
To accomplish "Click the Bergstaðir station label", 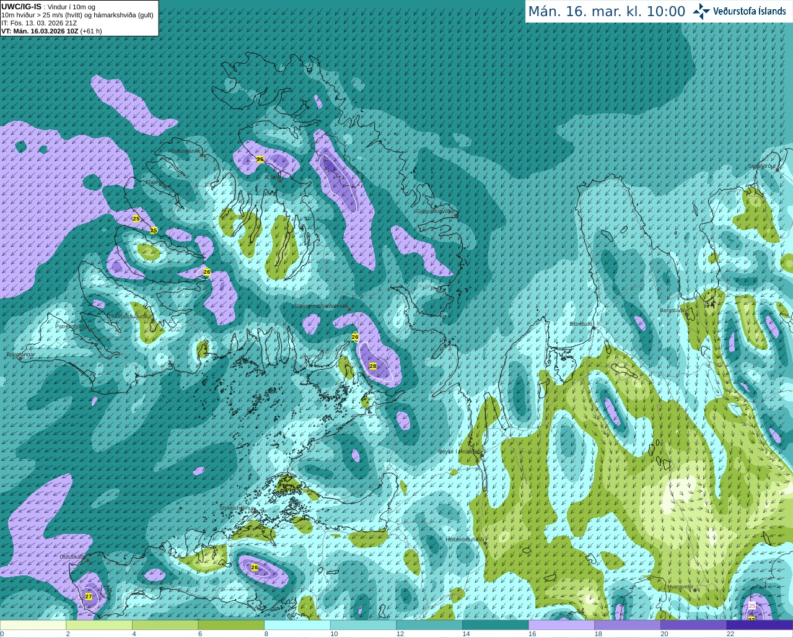I will (x=673, y=310).
